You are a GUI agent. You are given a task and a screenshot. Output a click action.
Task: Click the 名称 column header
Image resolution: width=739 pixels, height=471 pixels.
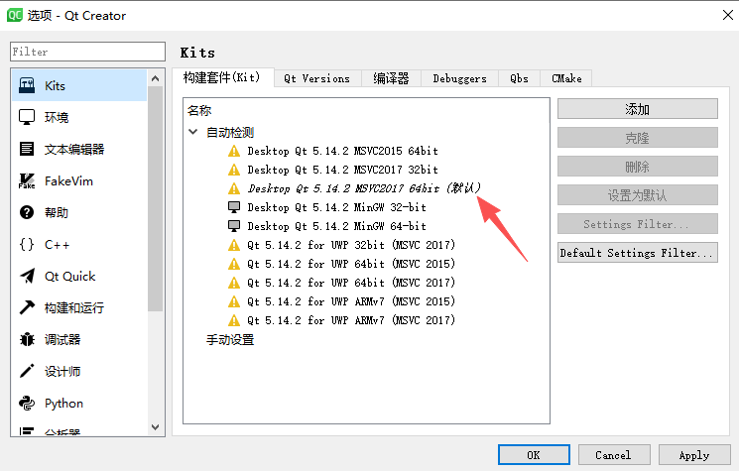(199, 111)
